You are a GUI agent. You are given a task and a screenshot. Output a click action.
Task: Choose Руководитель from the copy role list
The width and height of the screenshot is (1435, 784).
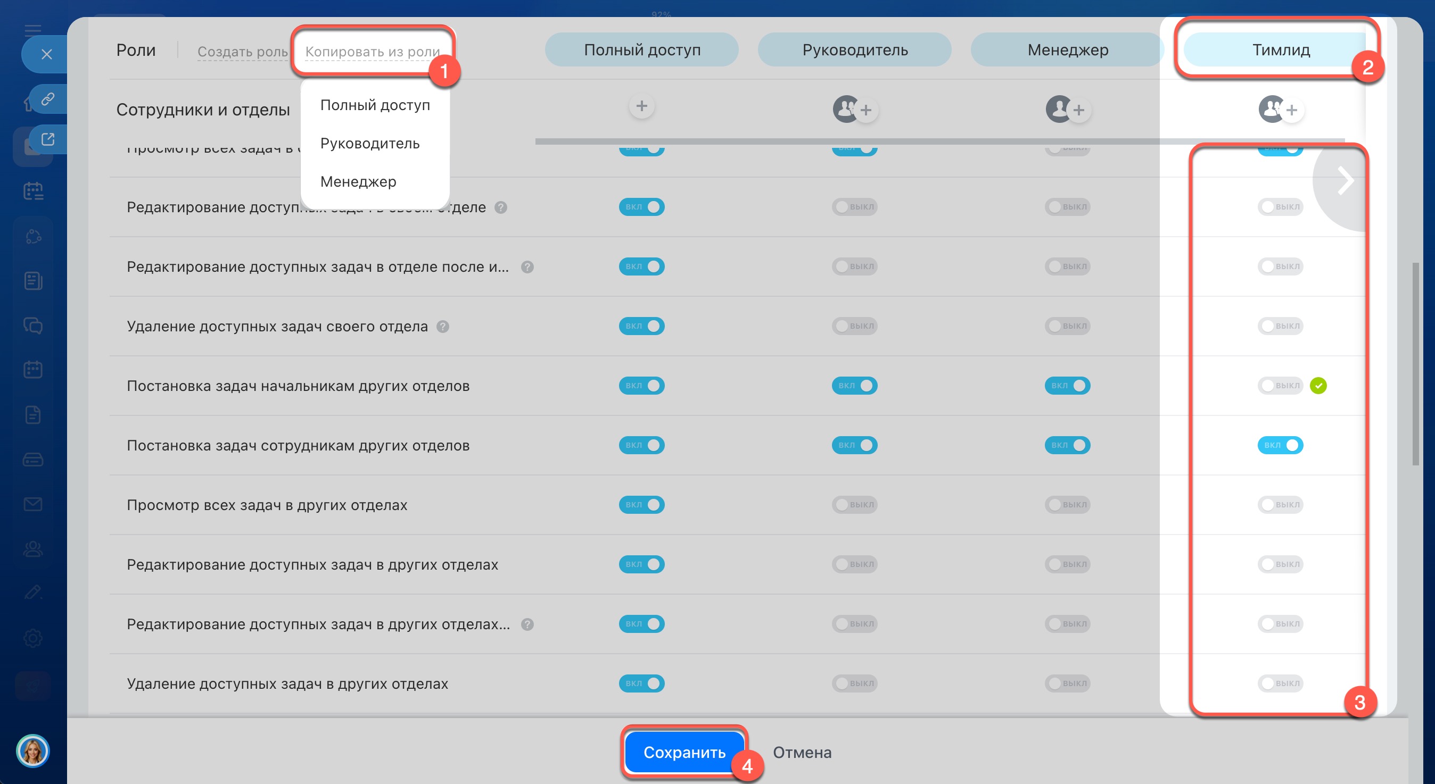(x=369, y=143)
